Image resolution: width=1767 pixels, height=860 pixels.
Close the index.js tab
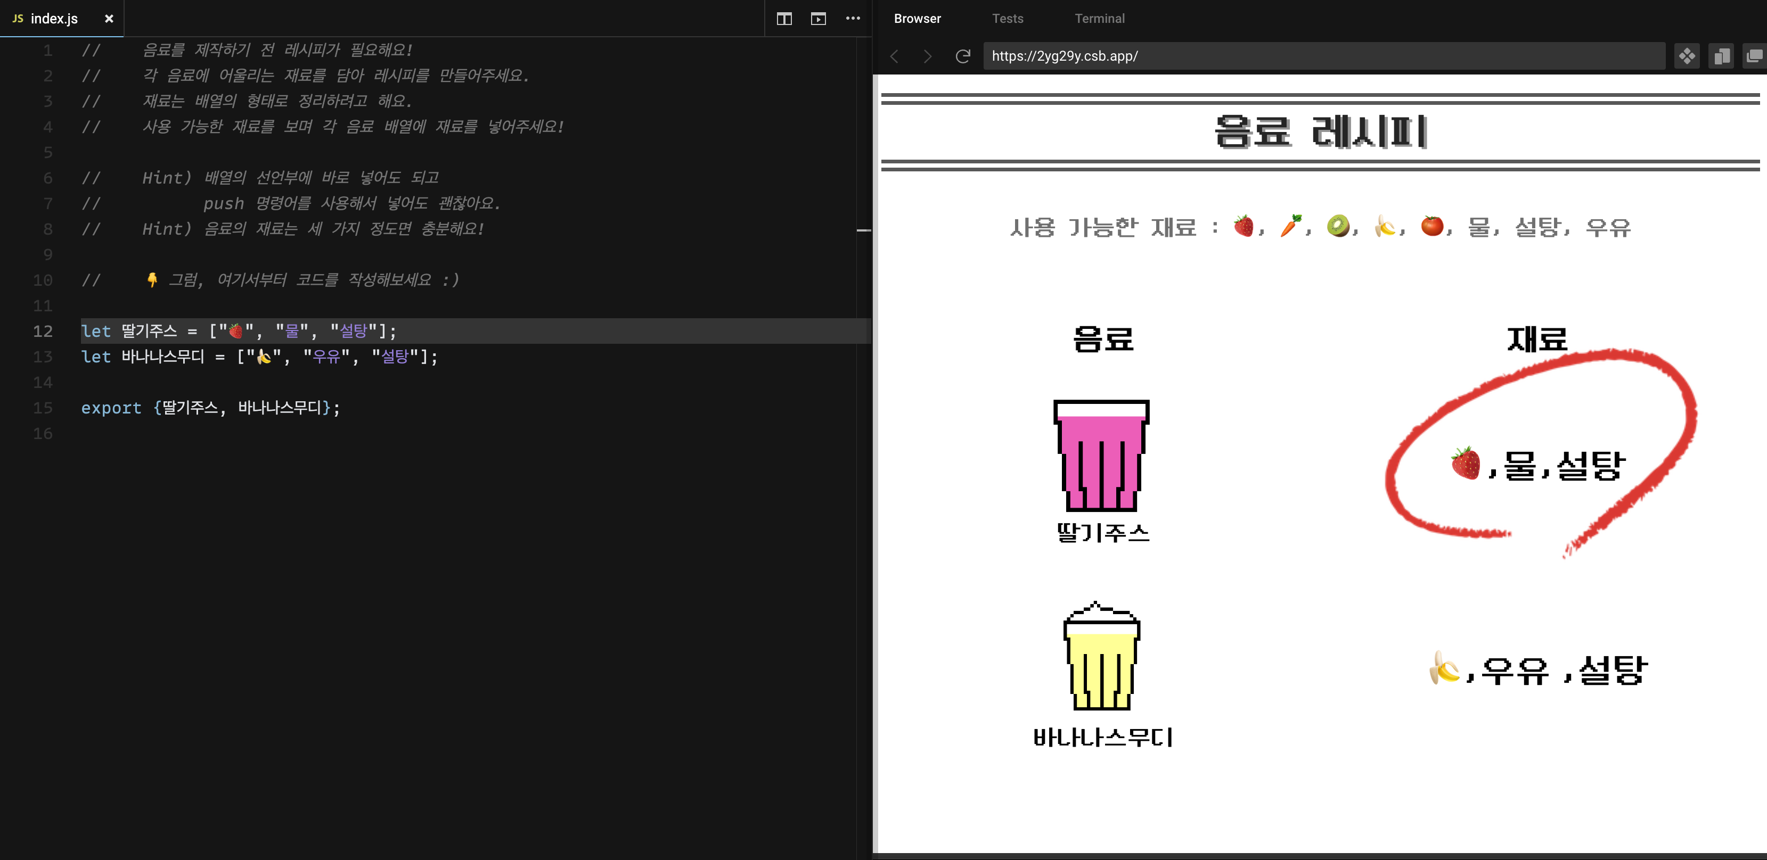point(109,19)
